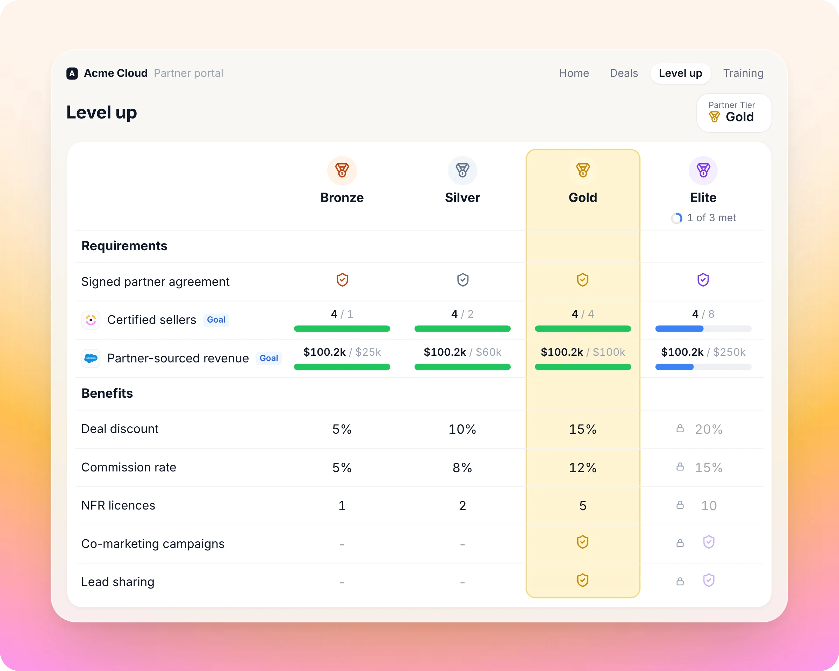Click the Goal tag beside Partner-sourced revenue
839x671 pixels.
pos(268,358)
